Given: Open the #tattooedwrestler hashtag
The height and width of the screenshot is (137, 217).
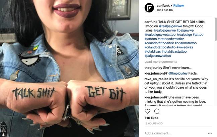Looking at the screenshot, I should pyautogui.click(x=171, y=39).
